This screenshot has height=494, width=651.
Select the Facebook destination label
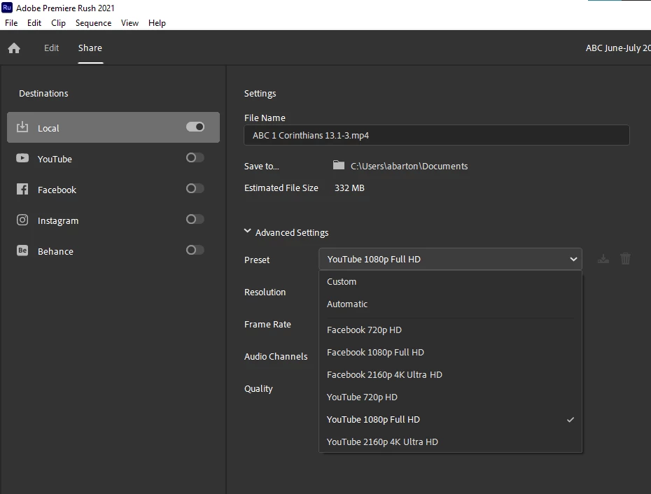[x=57, y=190]
